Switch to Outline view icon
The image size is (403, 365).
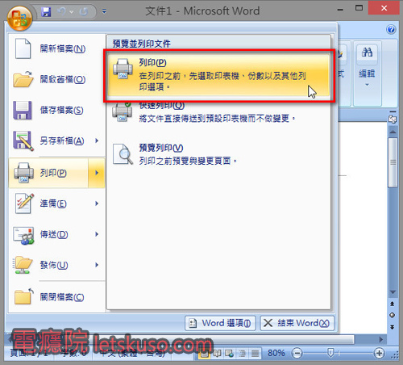click(242, 353)
